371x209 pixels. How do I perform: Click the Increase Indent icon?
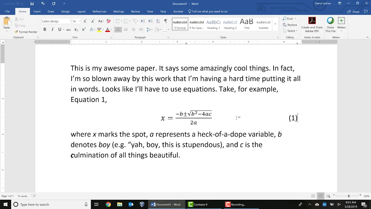click(x=150, y=21)
